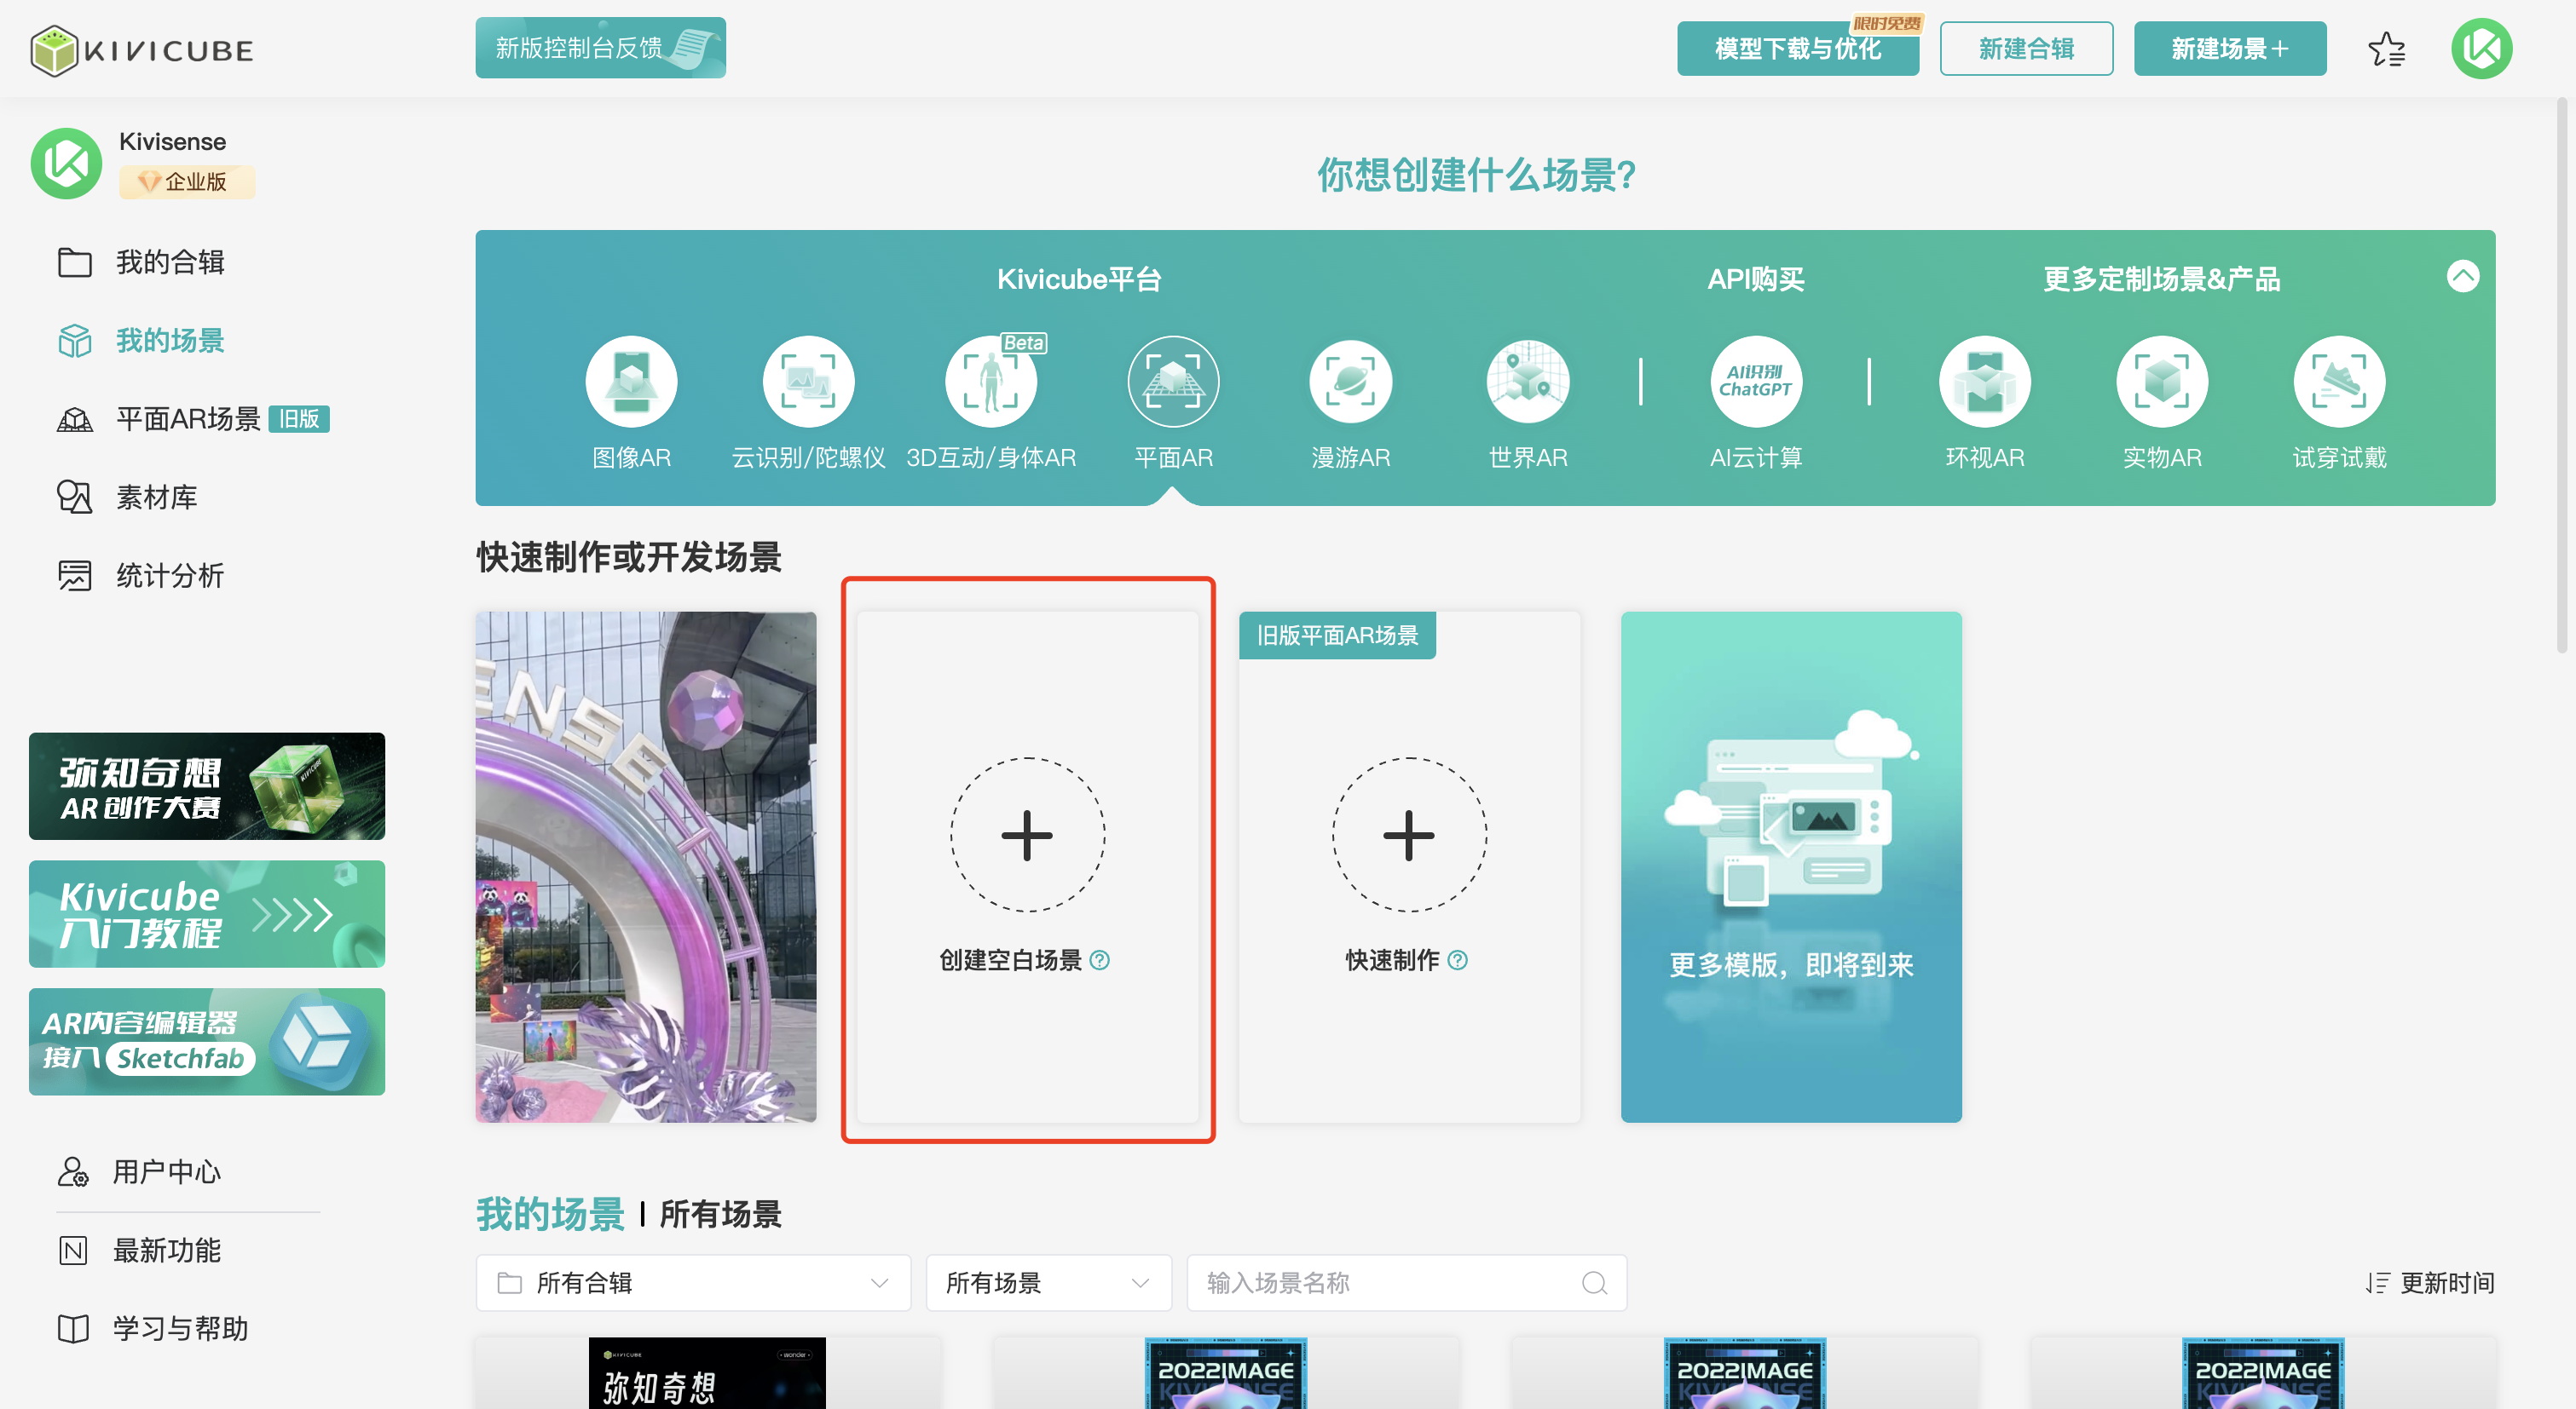Expand the 所有场景 filter dropdown
This screenshot has height=1409, width=2576.
(1047, 1282)
